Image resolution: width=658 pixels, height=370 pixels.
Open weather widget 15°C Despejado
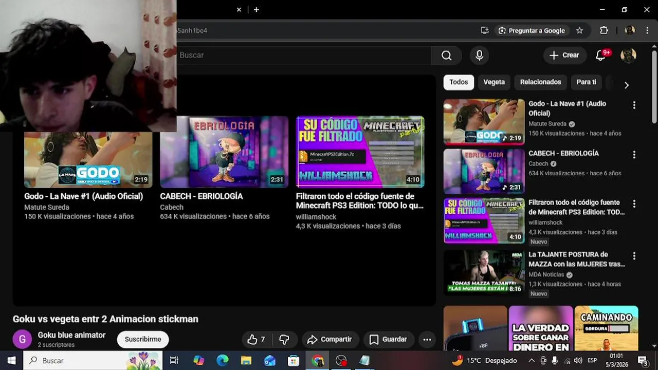tap(484, 361)
